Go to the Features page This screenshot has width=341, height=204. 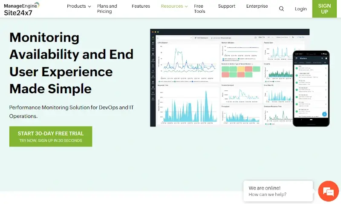coord(141,6)
